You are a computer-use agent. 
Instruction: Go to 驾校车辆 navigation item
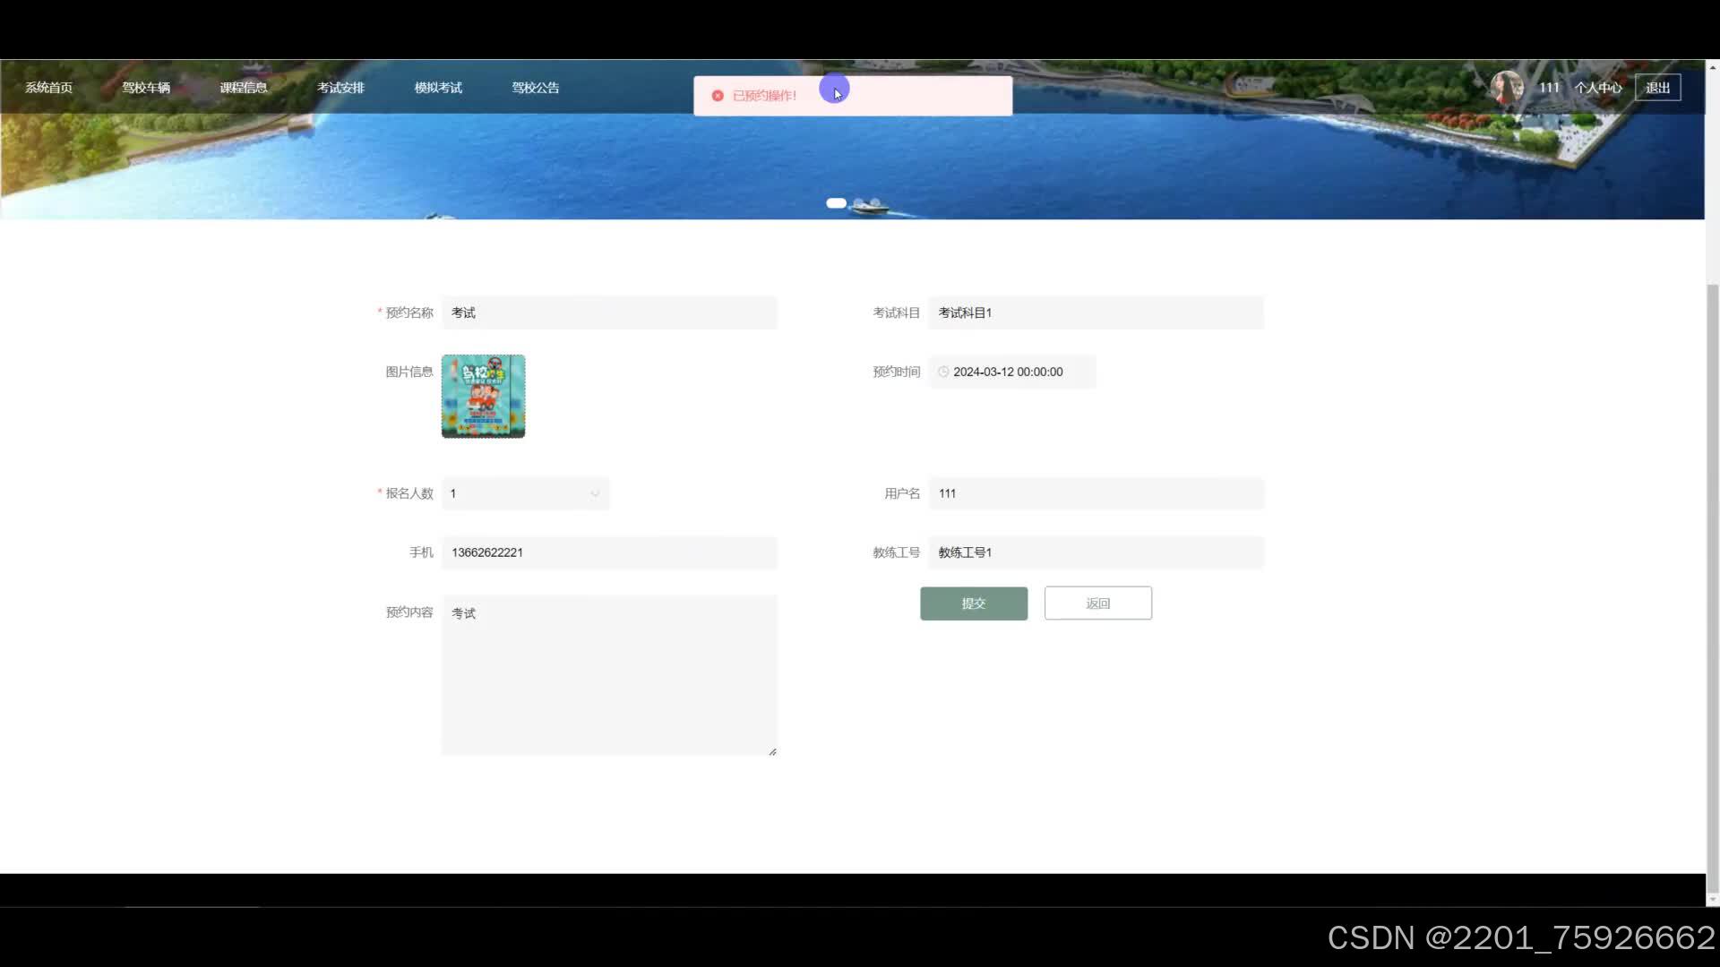coord(146,88)
